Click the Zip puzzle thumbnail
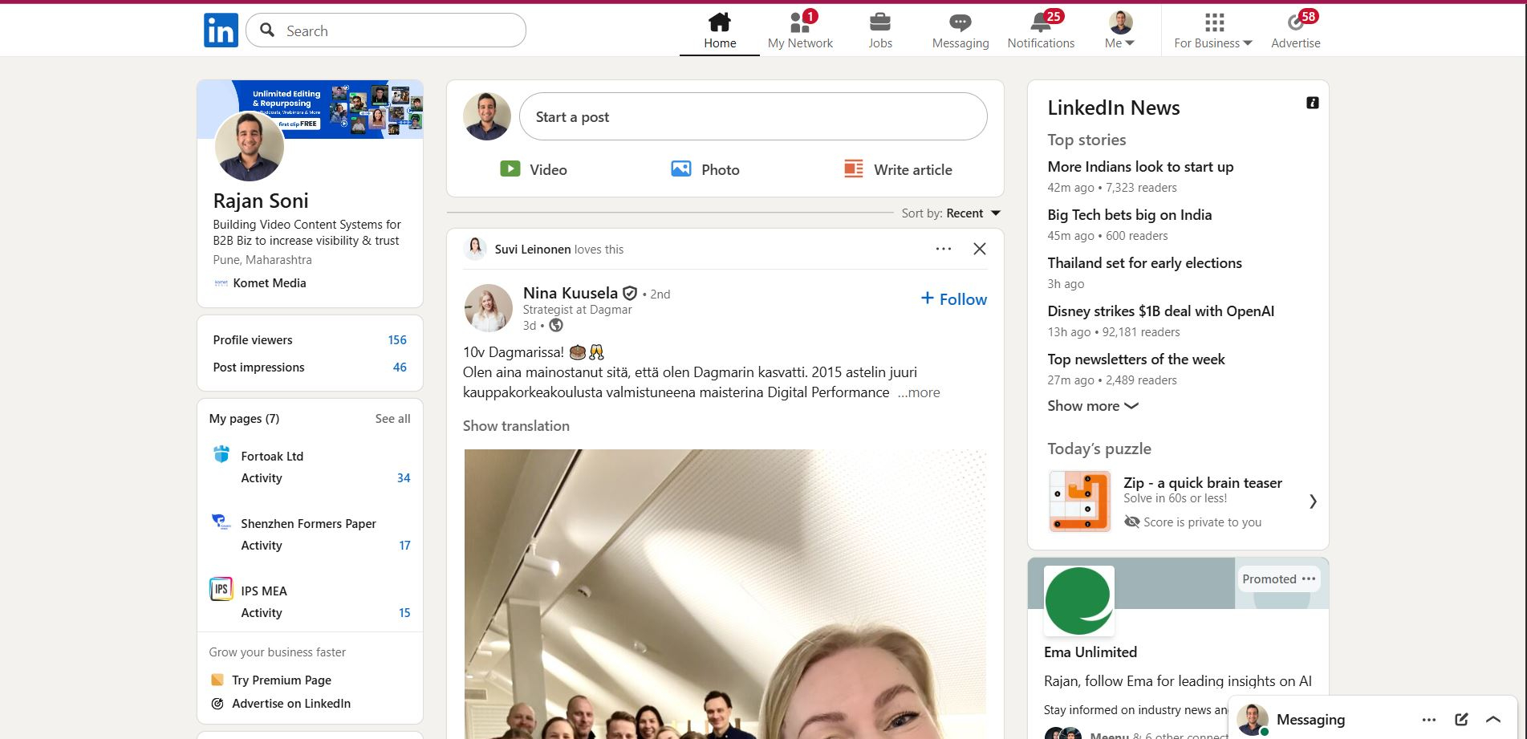This screenshot has height=739, width=1527. 1080,501
